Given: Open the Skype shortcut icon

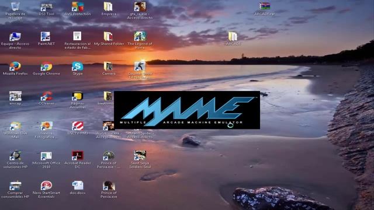Looking at the screenshot, I should 78,66.
